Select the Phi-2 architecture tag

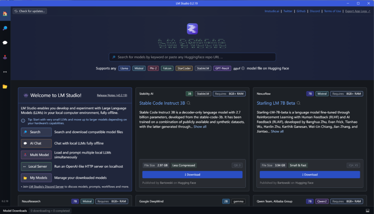click(x=153, y=68)
